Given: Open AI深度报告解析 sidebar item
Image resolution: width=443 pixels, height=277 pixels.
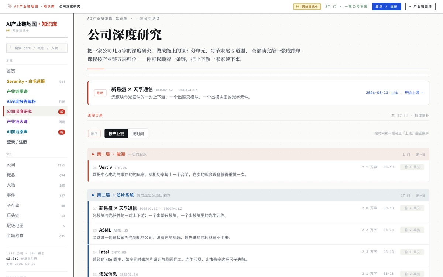Looking at the screenshot, I should tap(35, 102).
